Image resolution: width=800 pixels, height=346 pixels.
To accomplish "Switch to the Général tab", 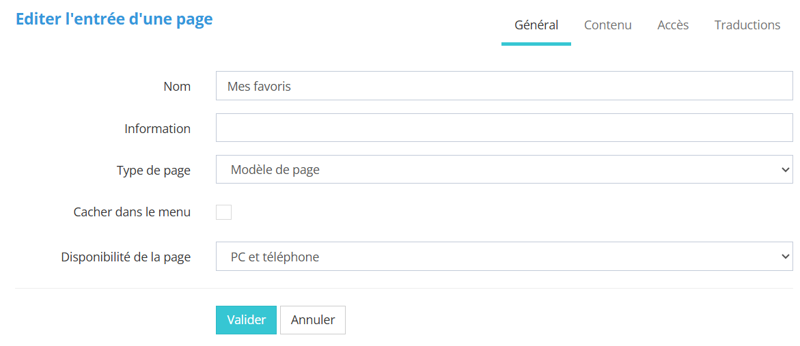I will (536, 25).
